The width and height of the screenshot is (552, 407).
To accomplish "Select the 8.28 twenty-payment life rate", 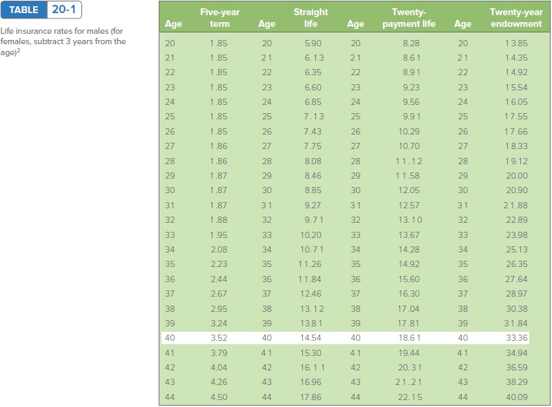I will click(x=411, y=43).
